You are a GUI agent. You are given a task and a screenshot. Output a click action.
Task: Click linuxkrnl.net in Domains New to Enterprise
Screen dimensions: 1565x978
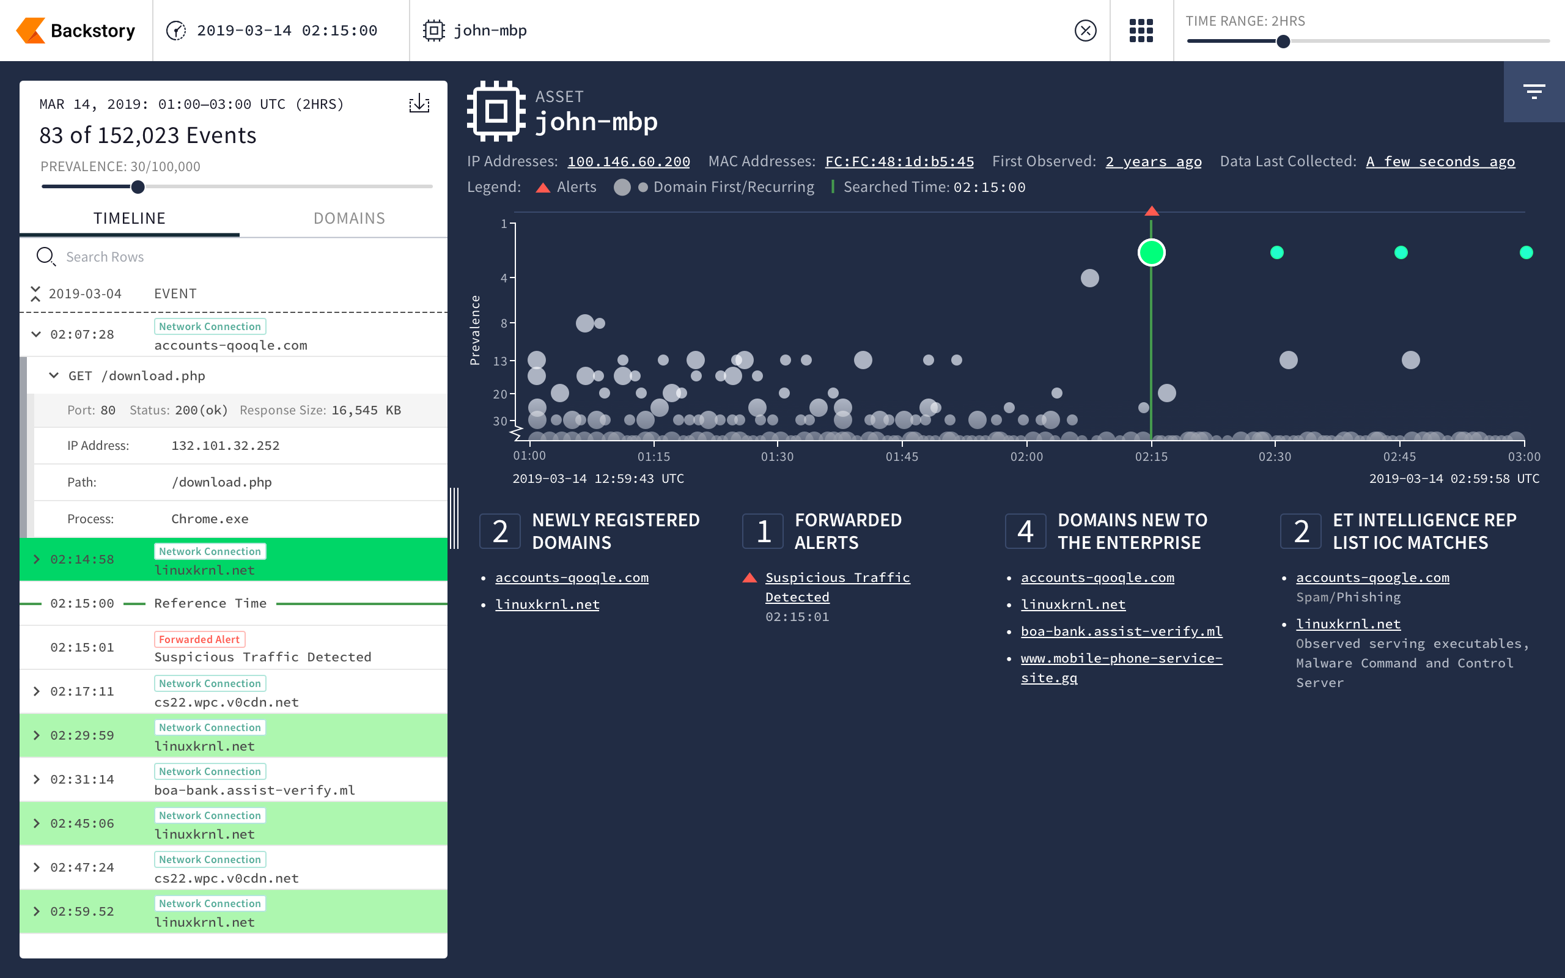[1073, 604]
